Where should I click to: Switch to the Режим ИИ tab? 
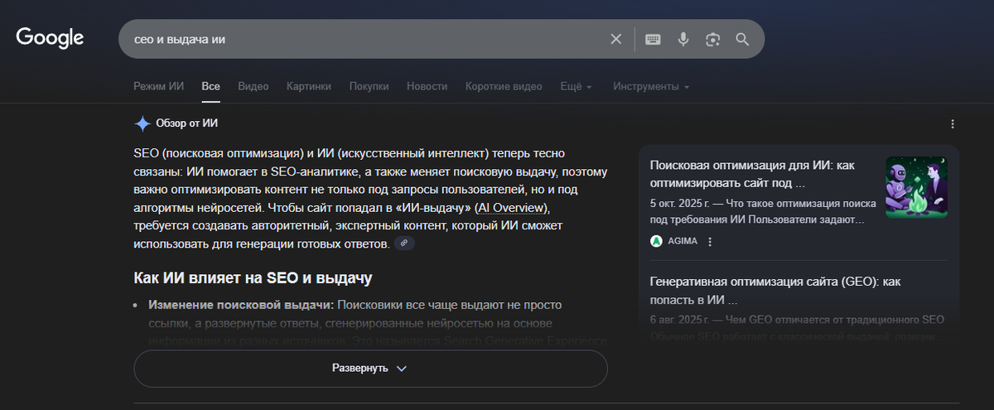pos(158,86)
